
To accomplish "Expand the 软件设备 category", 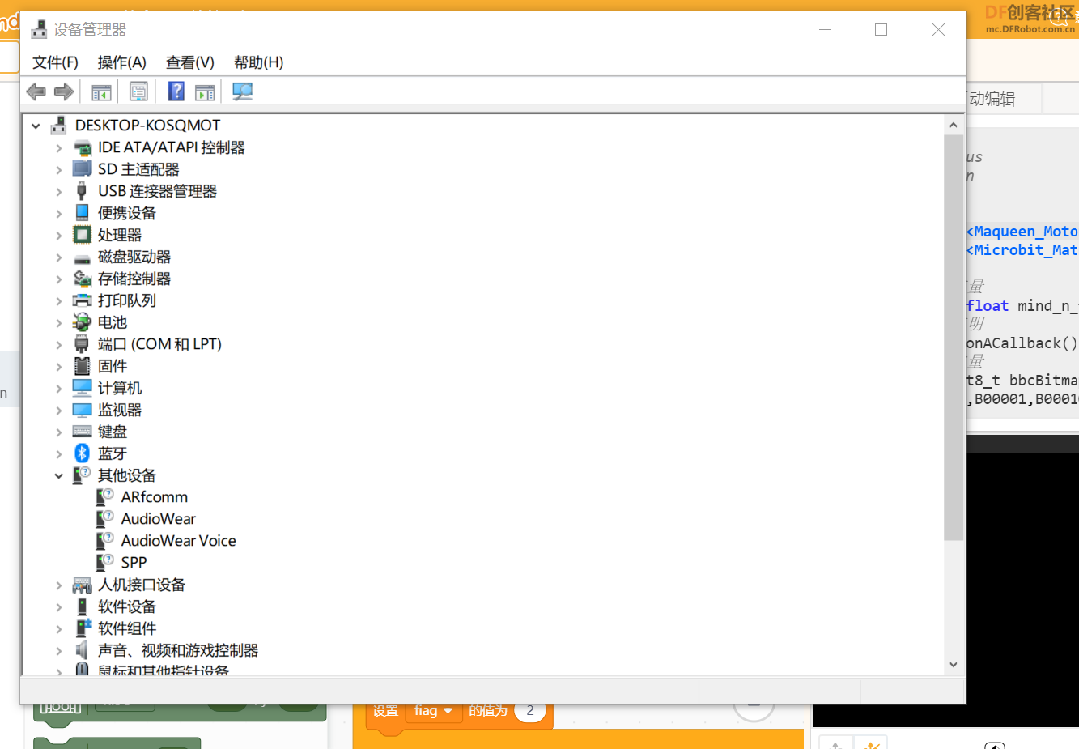I will tap(58, 606).
